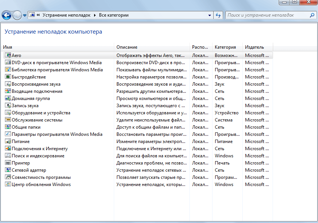This screenshot has height=223, width=318.
Task: Click the Принтер troubleshooter icon
Action: pos(8,163)
